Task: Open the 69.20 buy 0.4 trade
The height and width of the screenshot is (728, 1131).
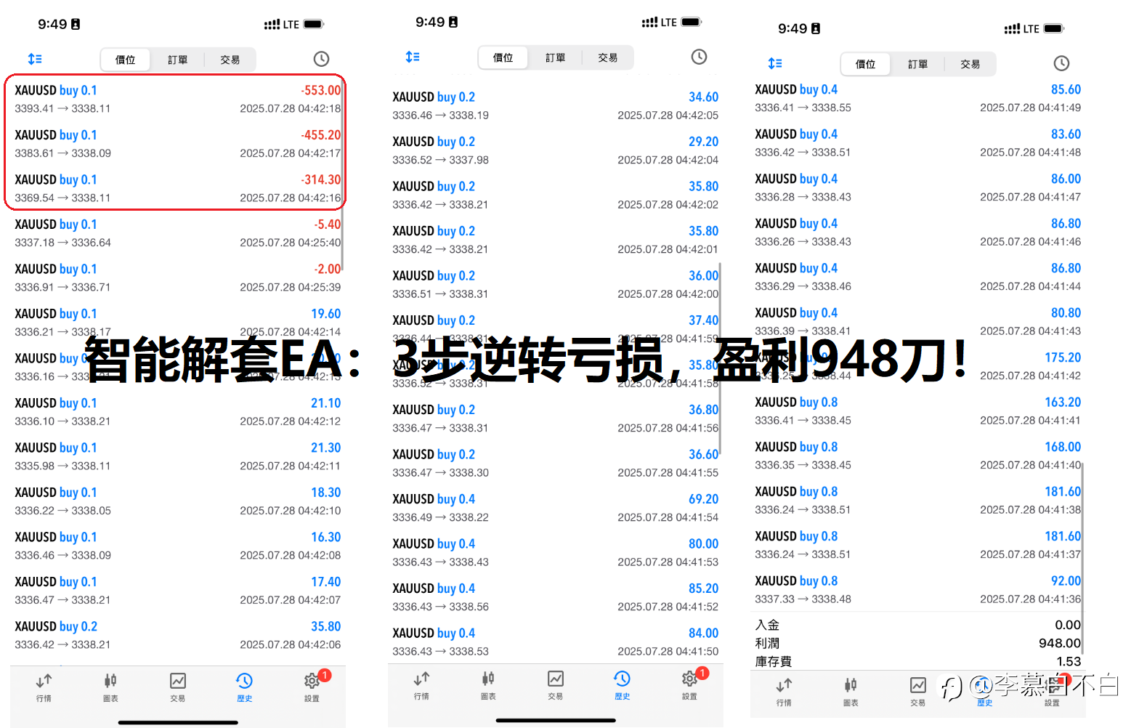Action: 555,508
